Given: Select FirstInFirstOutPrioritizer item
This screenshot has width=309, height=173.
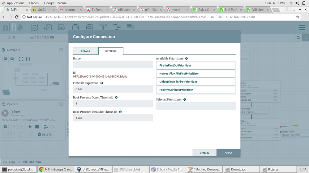Looking at the screenshot, I should point(196,66).
